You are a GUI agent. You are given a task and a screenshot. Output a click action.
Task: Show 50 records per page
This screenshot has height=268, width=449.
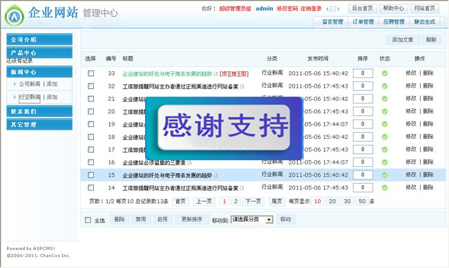pos(362,201)
